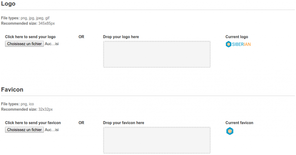This screenshot has height=155, width=296.
Task: Click the "File types: png, jpg, jpeg, gif" line
Action: [25, 18]
